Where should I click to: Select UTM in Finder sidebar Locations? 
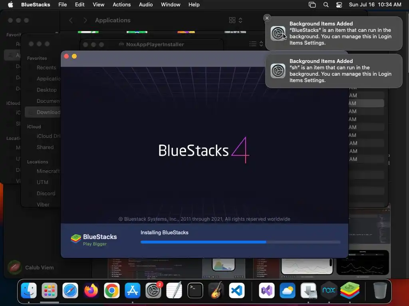coord(43,182)
